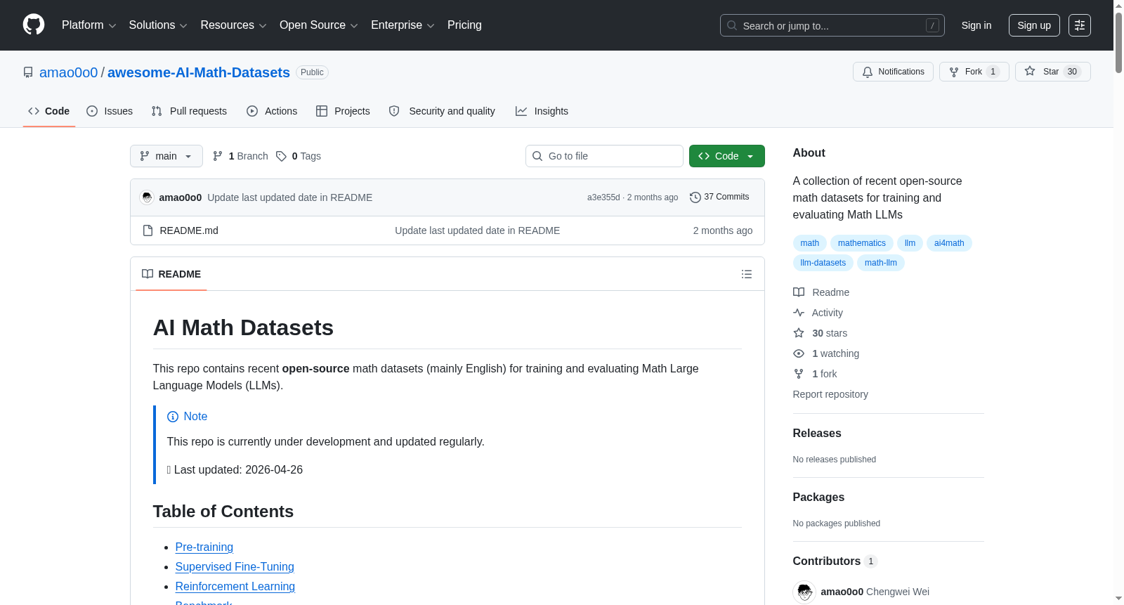Open the Projects tab
The height and width of the screenshot is (605, 1124).
[343, 111]
